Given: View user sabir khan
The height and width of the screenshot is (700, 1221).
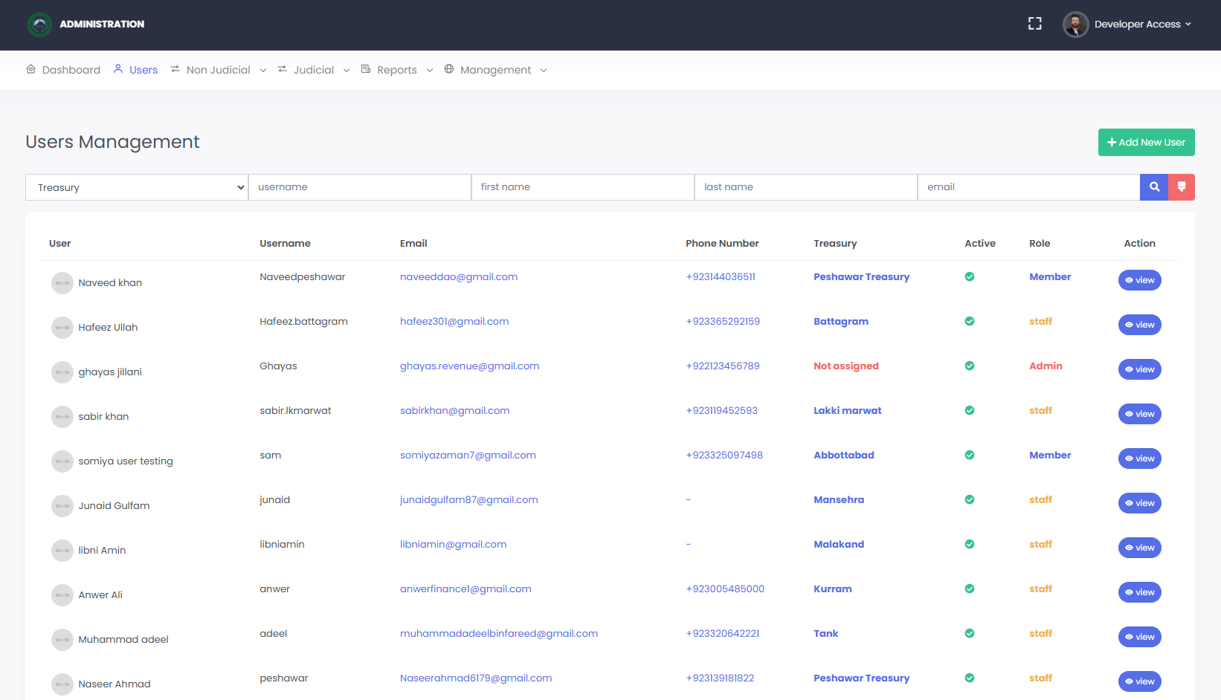Looking at the screenshot, I should click(x=1139, y=414).
